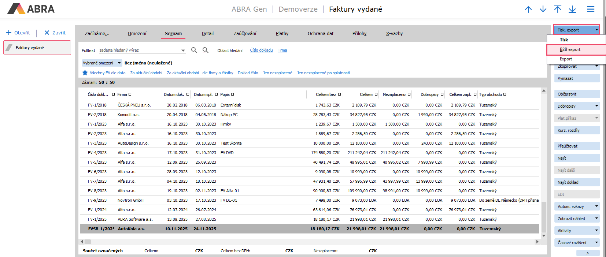Go to next record with down arrow

pyautogui.click(x=543, y=10)
